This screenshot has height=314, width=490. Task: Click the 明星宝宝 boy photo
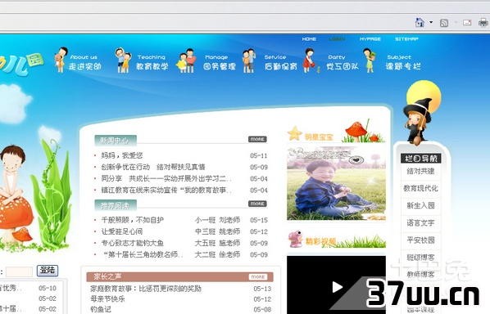(x=336, y=183)
